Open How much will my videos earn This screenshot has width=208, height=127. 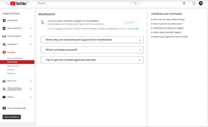coord(168,24)
